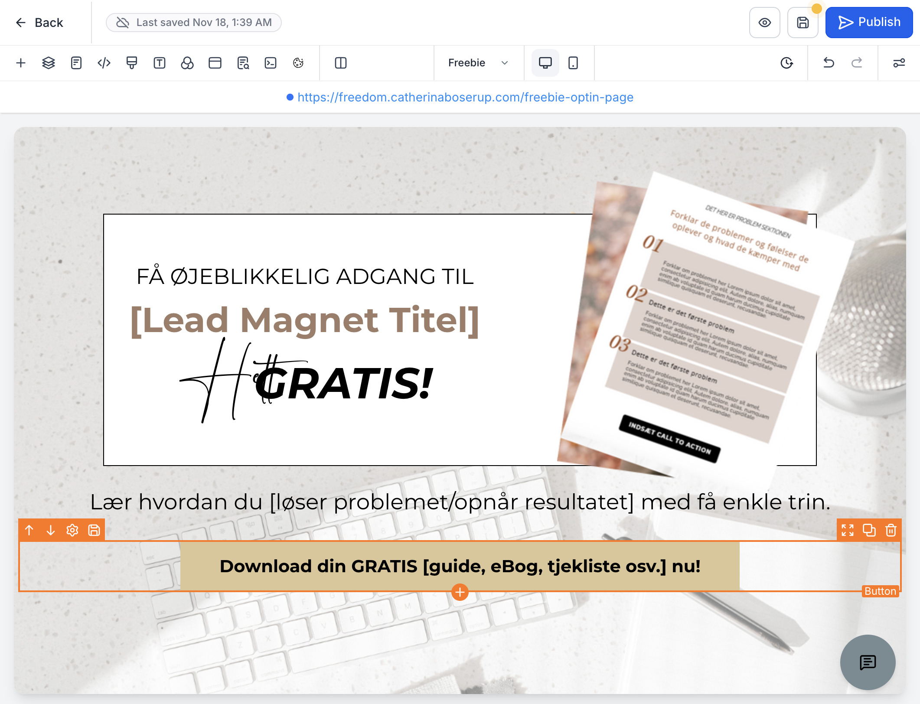
Task: Select the [Lead Magnet Titel] heading
Action: coord(305,321)
